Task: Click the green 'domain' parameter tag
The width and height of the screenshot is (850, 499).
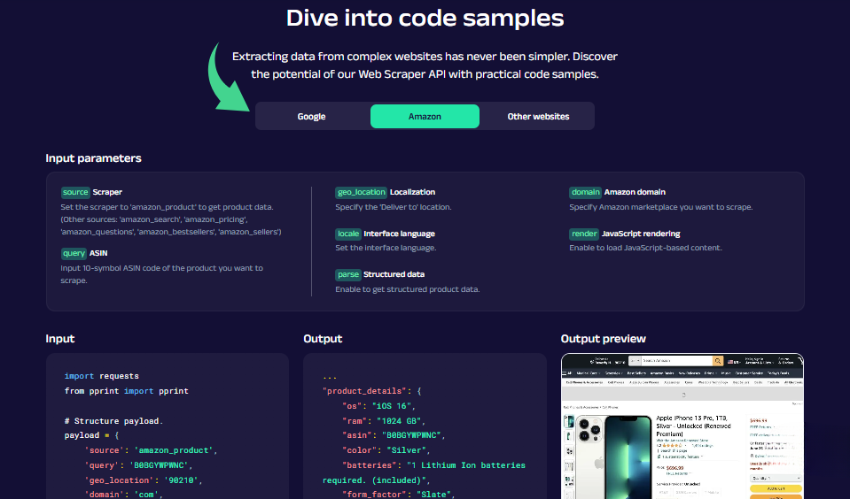Action: point(585,192)
